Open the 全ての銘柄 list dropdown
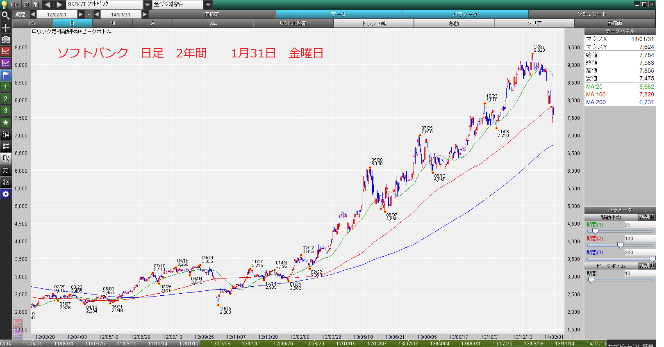The image size is (664, 347). click(x=208, y=5)
